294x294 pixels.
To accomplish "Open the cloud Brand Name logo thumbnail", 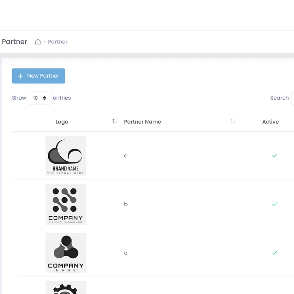I will click(x=66, y=156).
